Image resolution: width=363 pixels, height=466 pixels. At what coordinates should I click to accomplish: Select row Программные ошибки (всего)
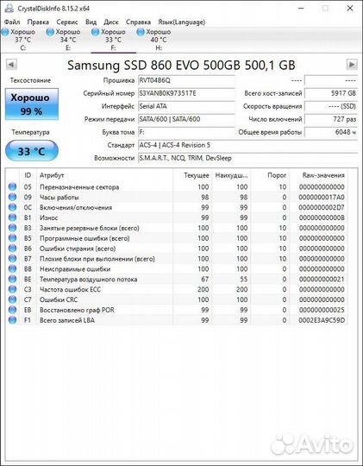[x=177, y=238]
